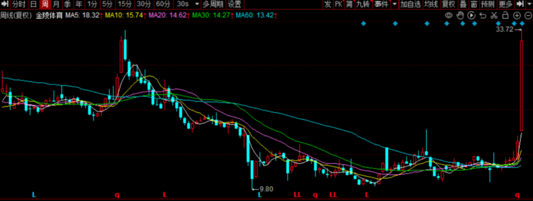Switch to 分时 intraday tab
533x201 pixels.
click(18, 4)
